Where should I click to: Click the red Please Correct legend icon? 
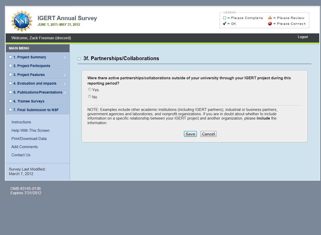pyautogui.click(x=270, y=24)
